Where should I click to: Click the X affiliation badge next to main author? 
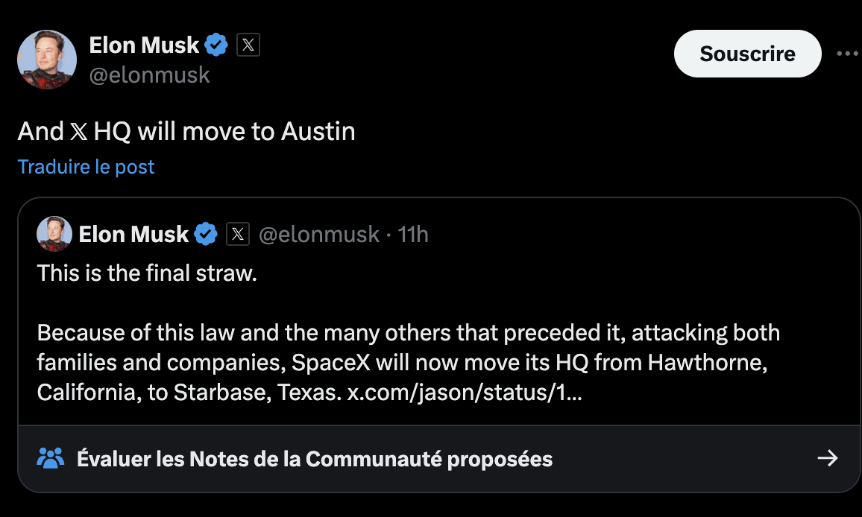click(x=248, y=45)
